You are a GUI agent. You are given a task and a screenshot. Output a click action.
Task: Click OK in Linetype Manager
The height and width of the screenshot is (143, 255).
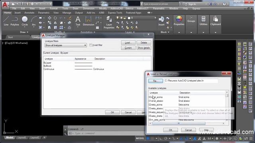coord(112,112)
